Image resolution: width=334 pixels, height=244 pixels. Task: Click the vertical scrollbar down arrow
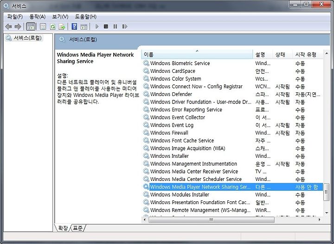tap(327, 213)
